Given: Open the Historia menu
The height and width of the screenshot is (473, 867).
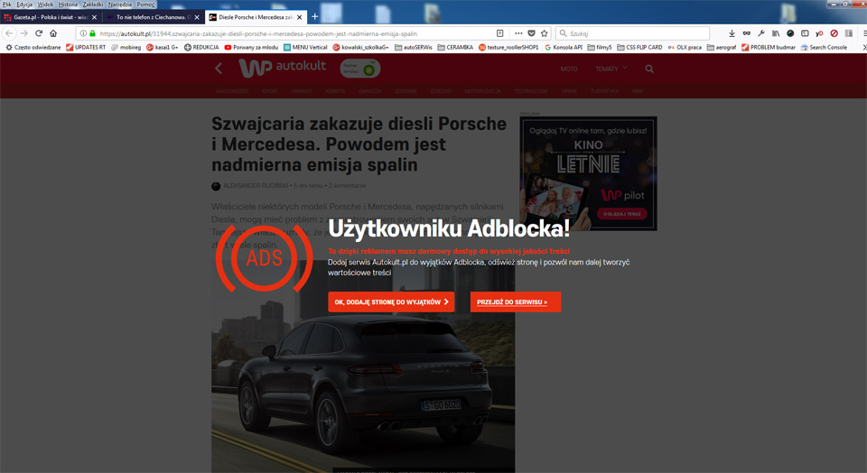Looking at the screenshot, I should [68, 5].
